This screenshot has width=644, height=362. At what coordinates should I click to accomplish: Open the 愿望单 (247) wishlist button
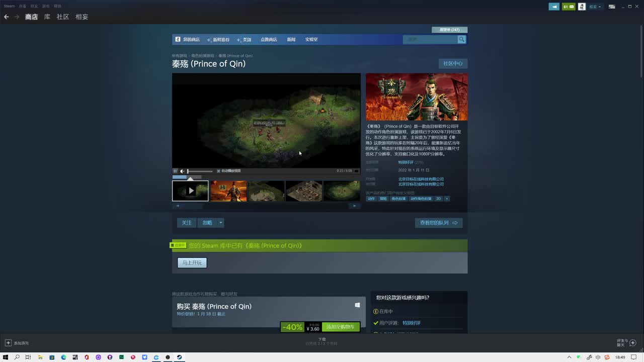click(449, 30)
